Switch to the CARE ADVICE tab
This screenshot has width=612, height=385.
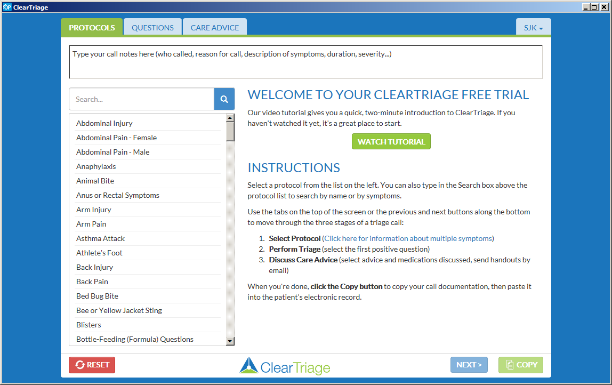pyautogui.click(x=215, y=28)
